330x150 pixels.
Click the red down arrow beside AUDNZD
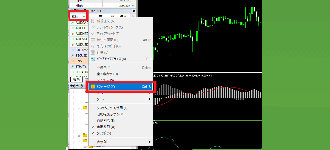pos(72,34)
